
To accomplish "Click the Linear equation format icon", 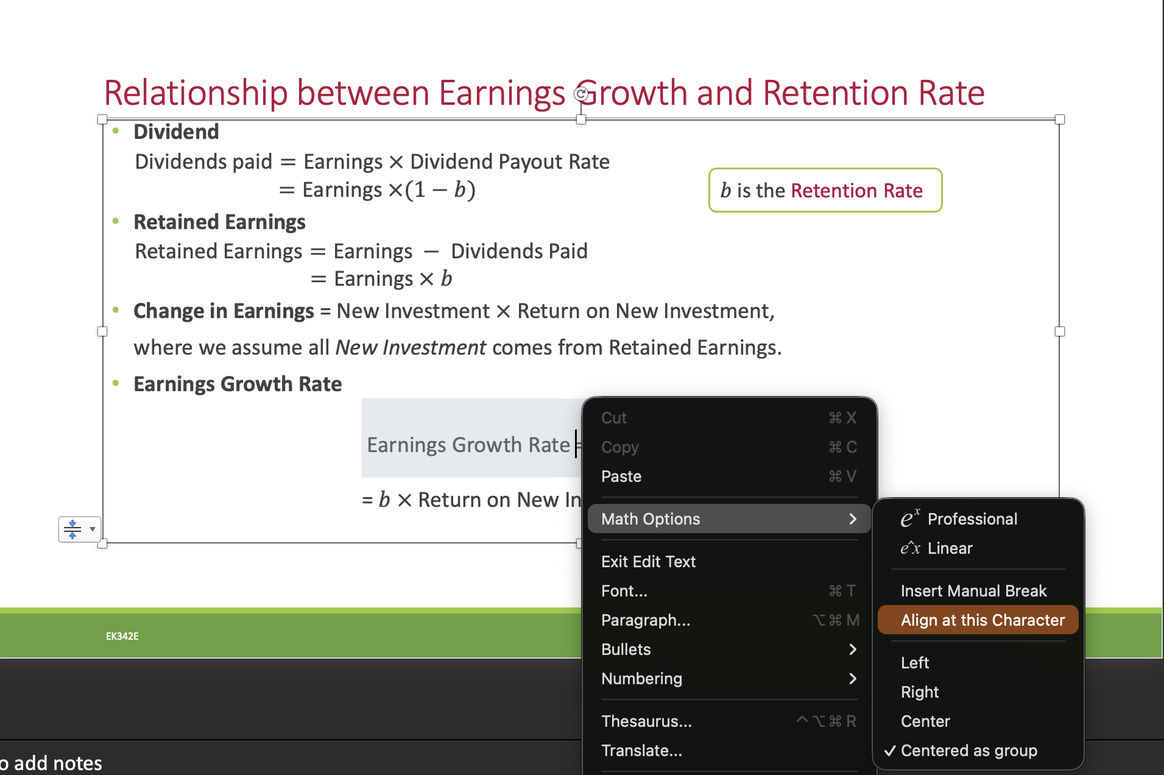I will 911,548.
